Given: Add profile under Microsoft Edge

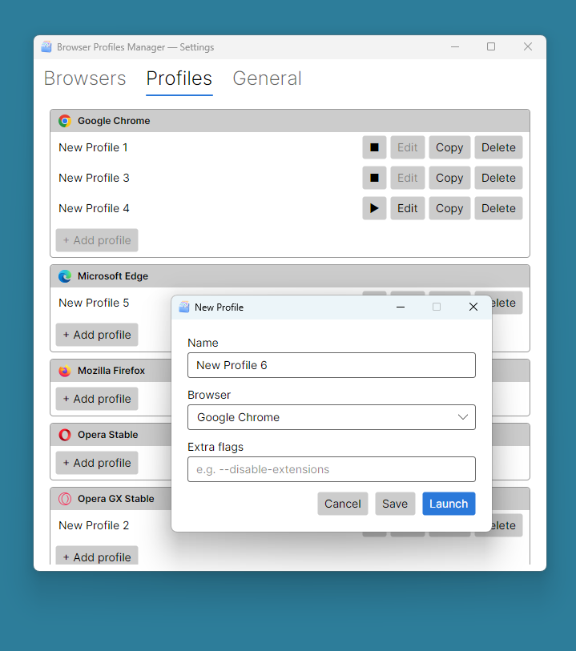Looking at the screenshot, I should pyautogui.click(x=97, y=335).
